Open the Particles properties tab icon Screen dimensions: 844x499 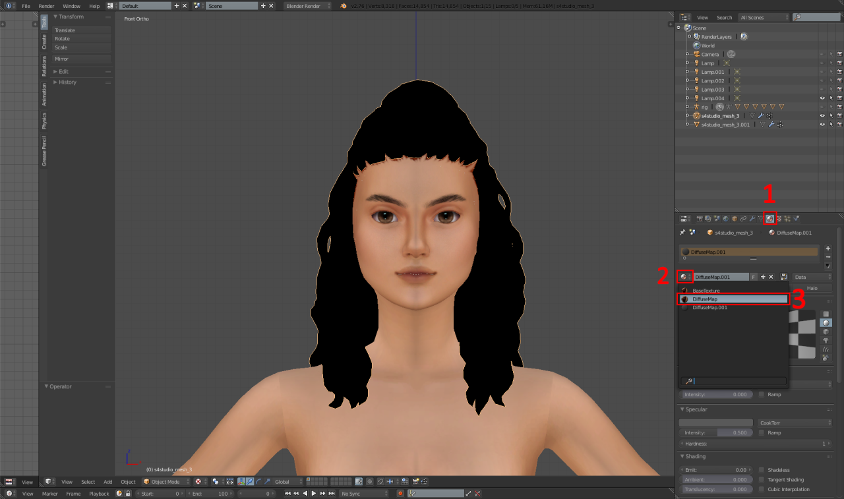tap(787, 218)
